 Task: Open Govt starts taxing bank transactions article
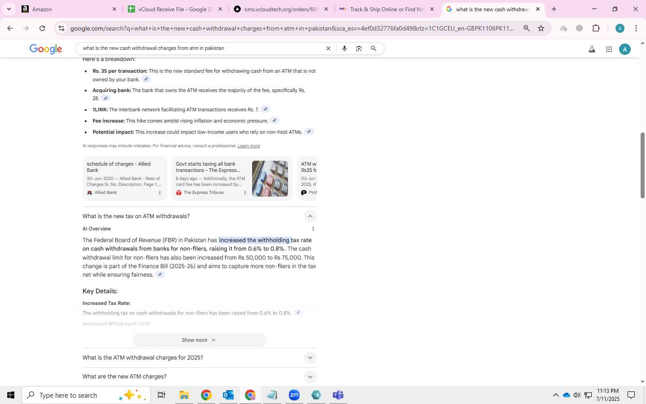click(208, 167)
